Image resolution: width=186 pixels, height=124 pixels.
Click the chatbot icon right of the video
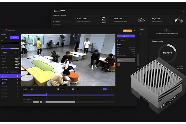click(x=118, y=64)
